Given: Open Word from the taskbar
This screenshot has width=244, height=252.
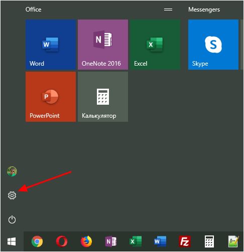Looking at the screenshot, I should click(160, 241).
